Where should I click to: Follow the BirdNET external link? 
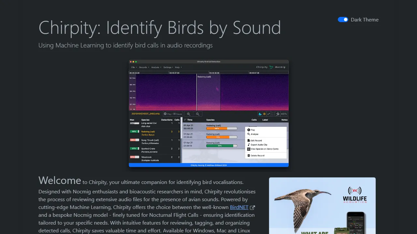239,207
